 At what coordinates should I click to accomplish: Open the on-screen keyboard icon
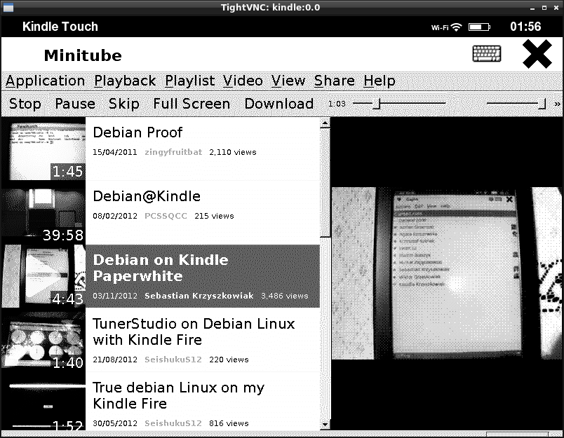486,54
